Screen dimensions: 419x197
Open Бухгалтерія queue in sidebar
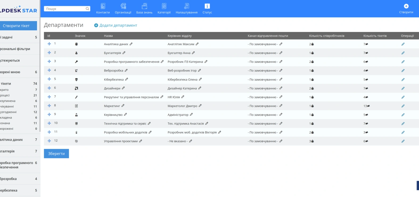[19, 151]
